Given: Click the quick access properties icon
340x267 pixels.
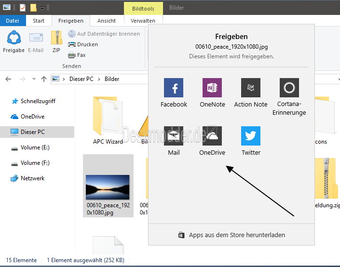Looking at the screenshot, I should pyautogui.click(x=23, y=8).
